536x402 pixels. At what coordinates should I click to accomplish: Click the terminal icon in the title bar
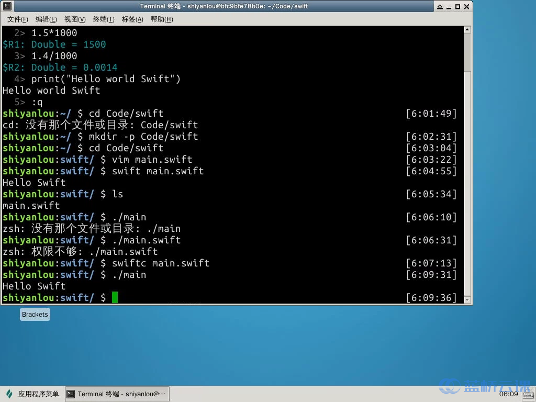click(7, 6)
